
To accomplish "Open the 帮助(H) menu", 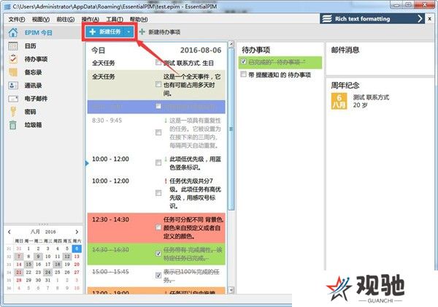I will 139,19.
